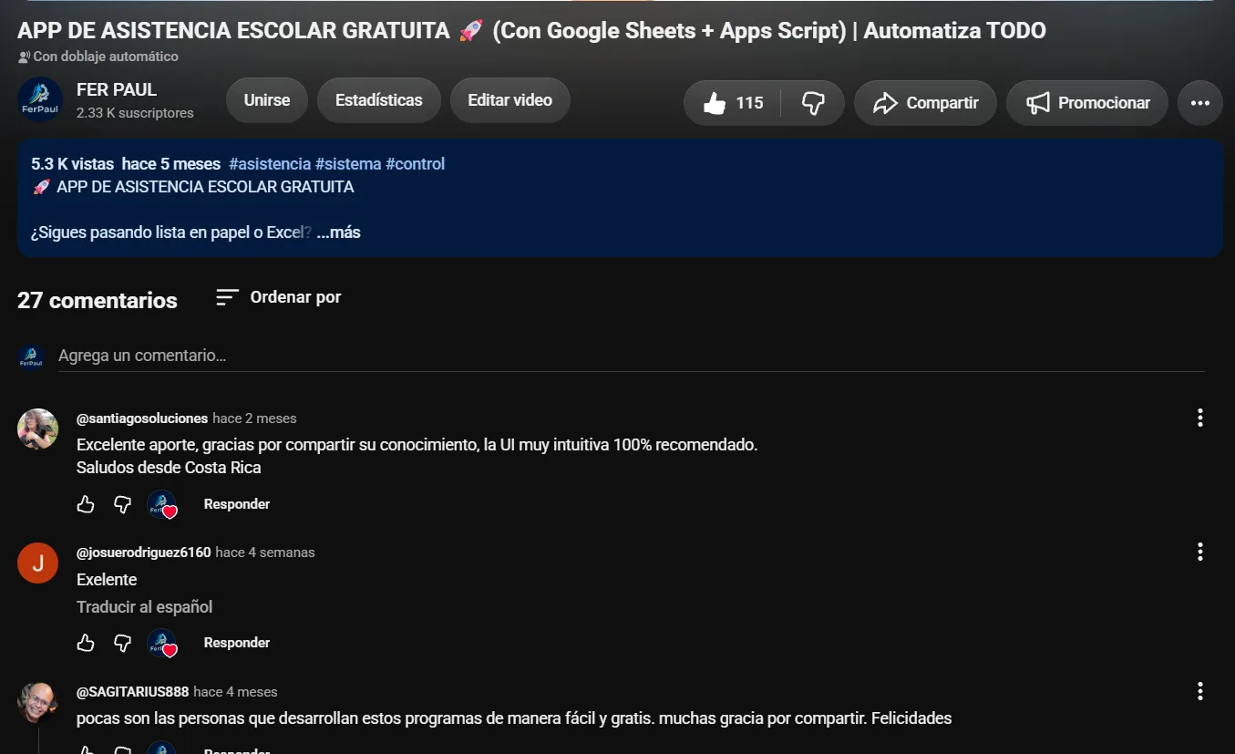This screenshot has width=1235, height=754.
Task: Open FER PAUL channel avatar
Action: coord(40,100)
